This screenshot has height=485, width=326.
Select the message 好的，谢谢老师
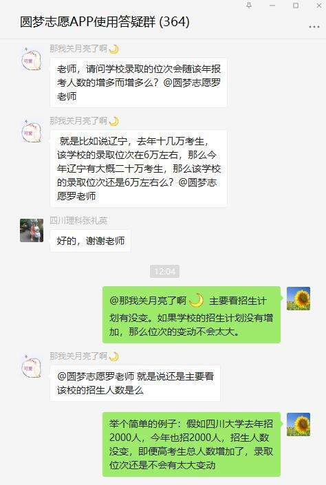point(90,241)
